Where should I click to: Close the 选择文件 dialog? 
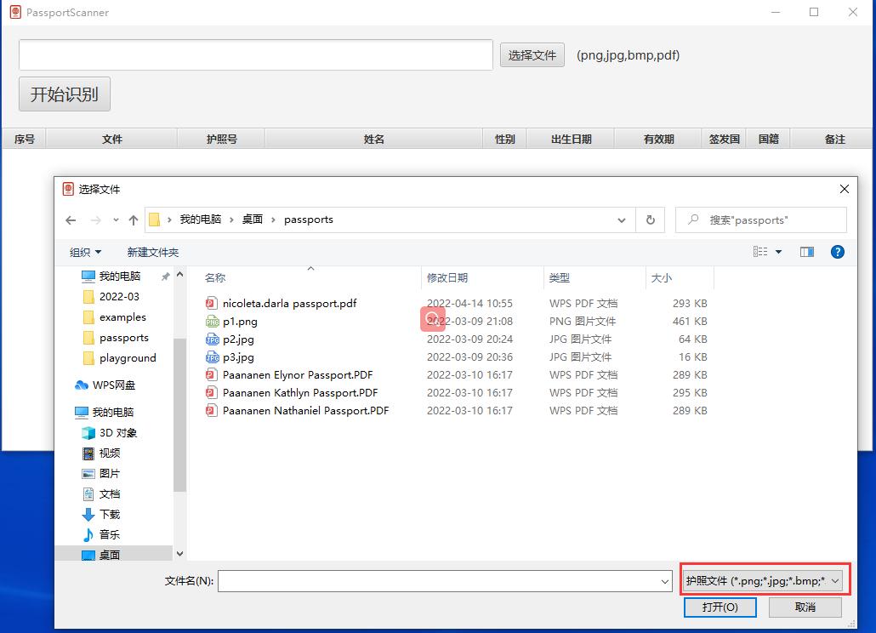(x=845, y=189)
